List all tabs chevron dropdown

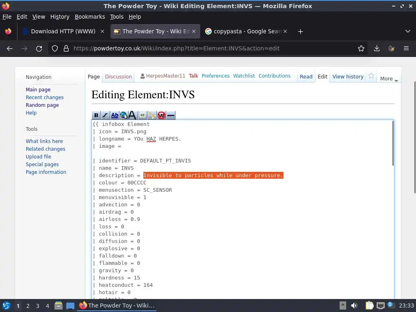coord(408,31)
